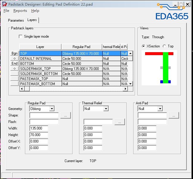Click the row button beside PASTEMASK_TOP
The height and width of the screenshot is (179, 193).
point(15,79)
